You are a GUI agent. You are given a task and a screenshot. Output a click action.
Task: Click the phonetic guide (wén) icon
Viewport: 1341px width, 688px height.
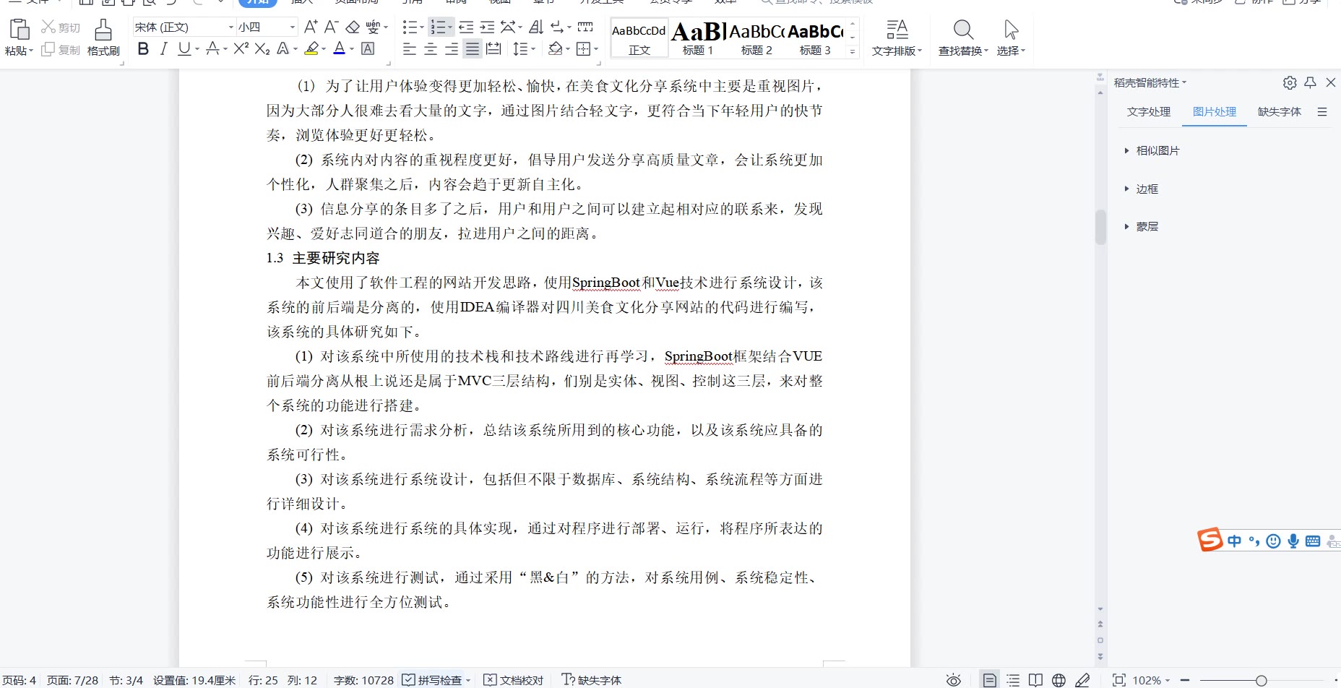click(373, 27)
